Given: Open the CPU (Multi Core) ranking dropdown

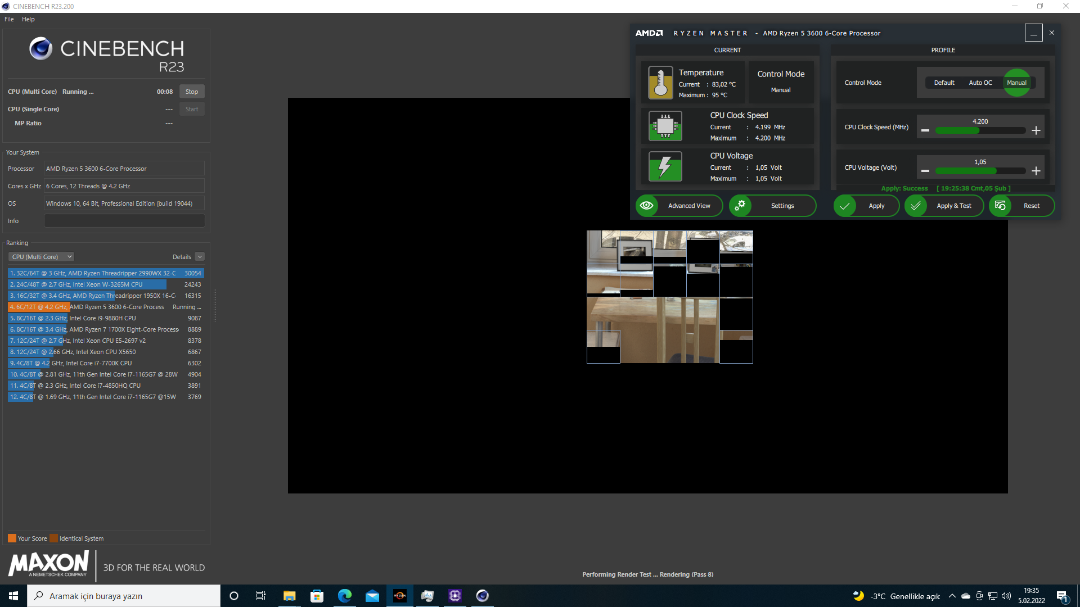Looking at the screenshot, I should pyautogui.click(x=41, y=257).
